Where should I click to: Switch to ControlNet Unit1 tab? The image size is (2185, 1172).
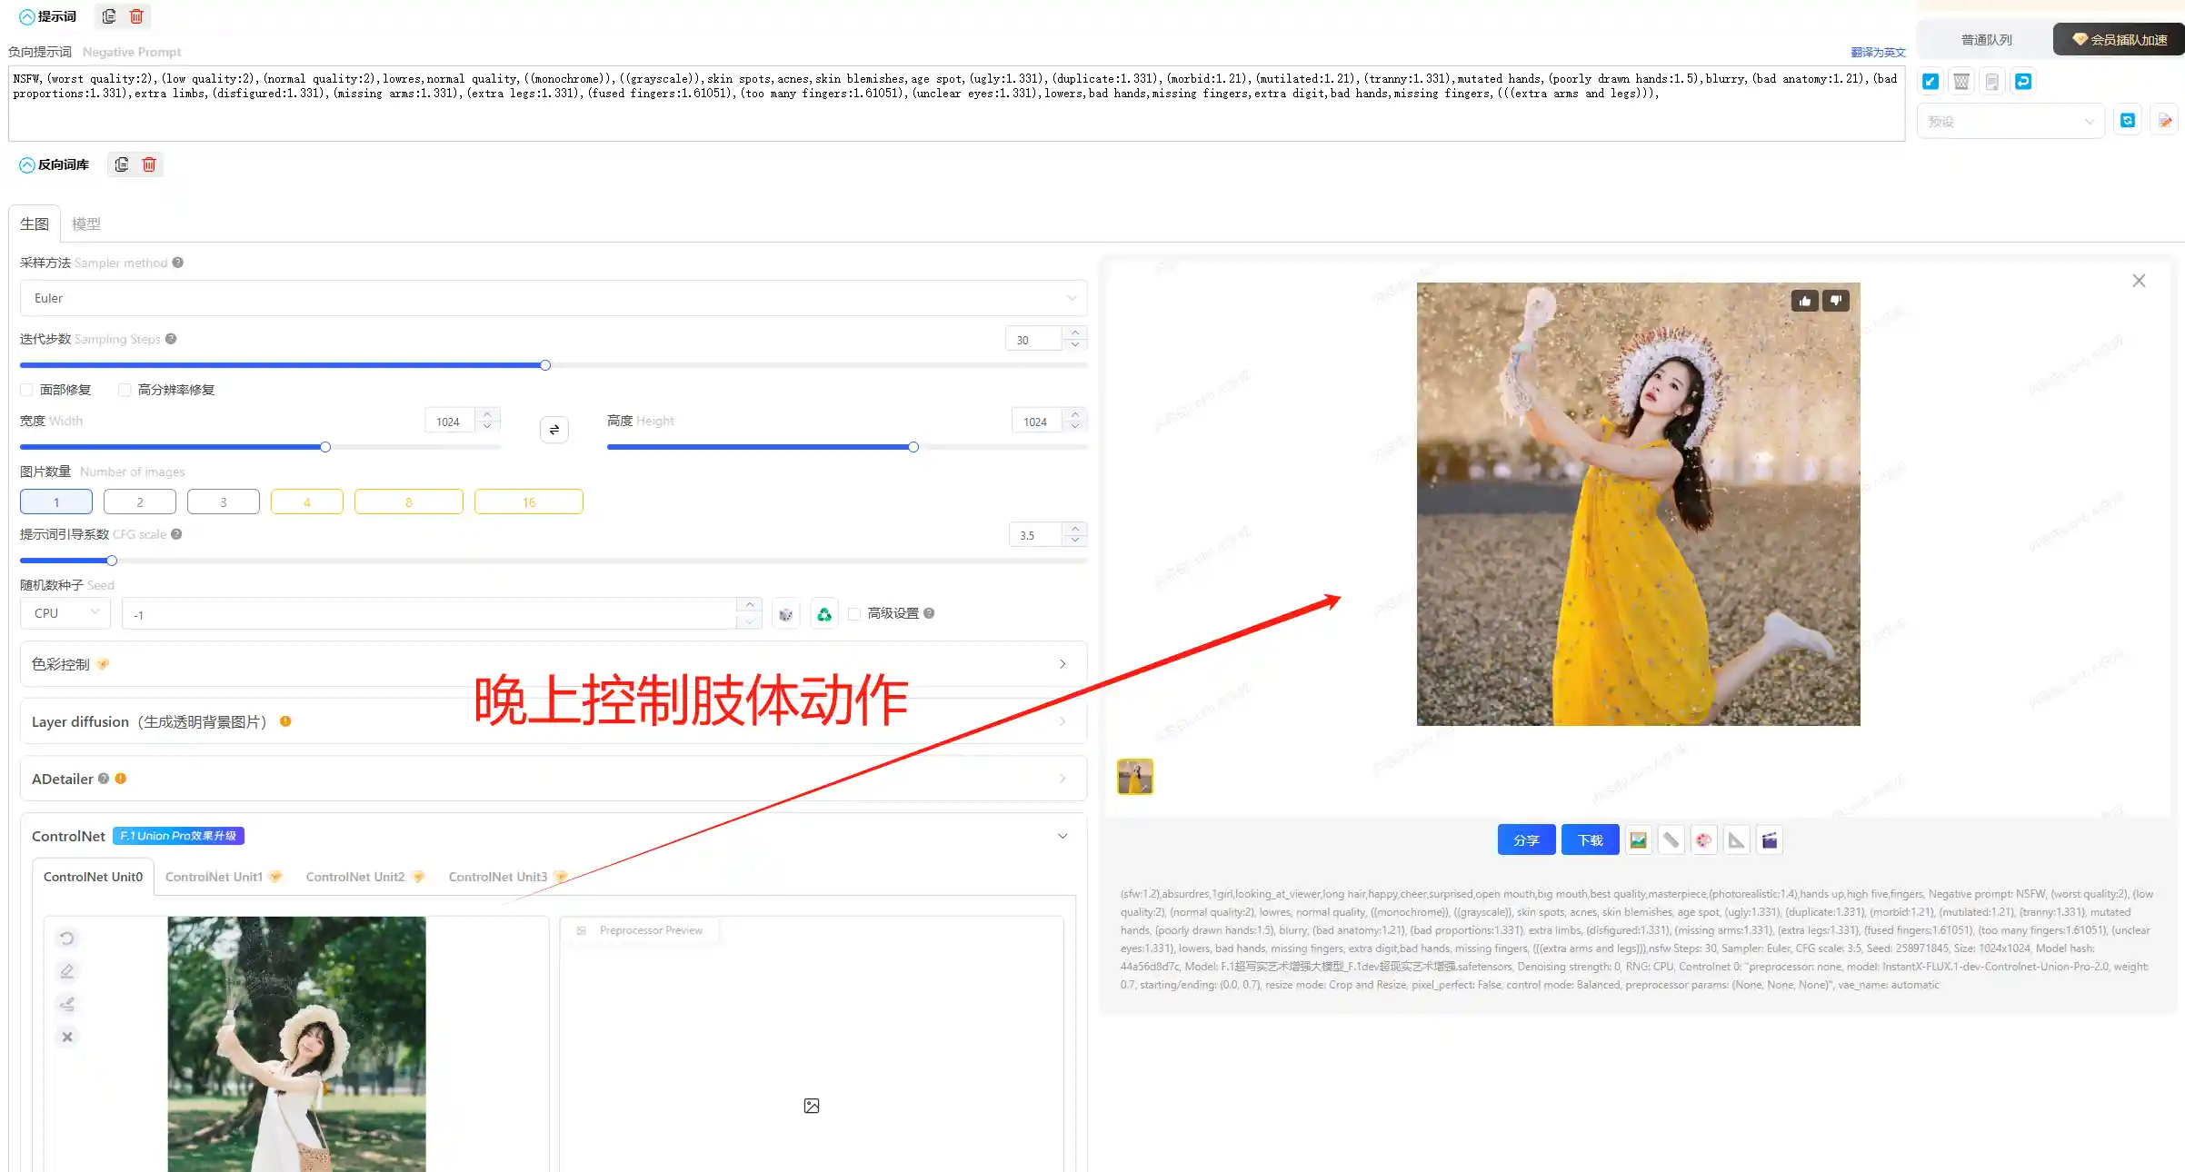point(215,877)
